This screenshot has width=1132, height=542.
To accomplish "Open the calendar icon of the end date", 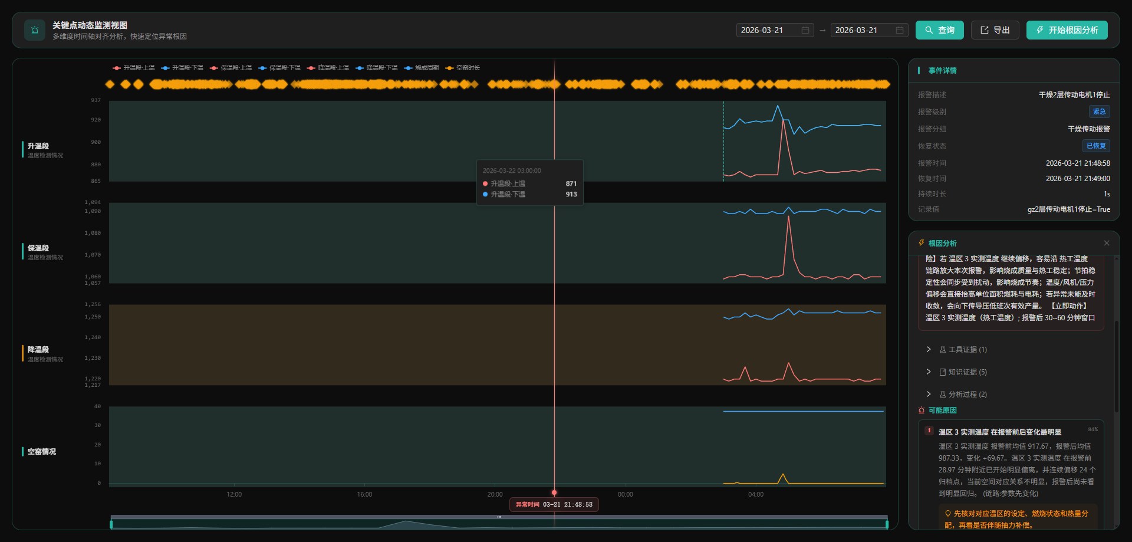I will click(x=899, y=30).
